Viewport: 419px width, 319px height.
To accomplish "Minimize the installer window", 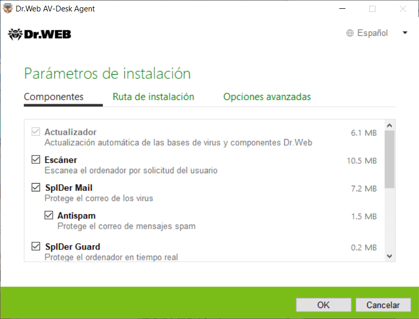I will [x=342, y=9].
